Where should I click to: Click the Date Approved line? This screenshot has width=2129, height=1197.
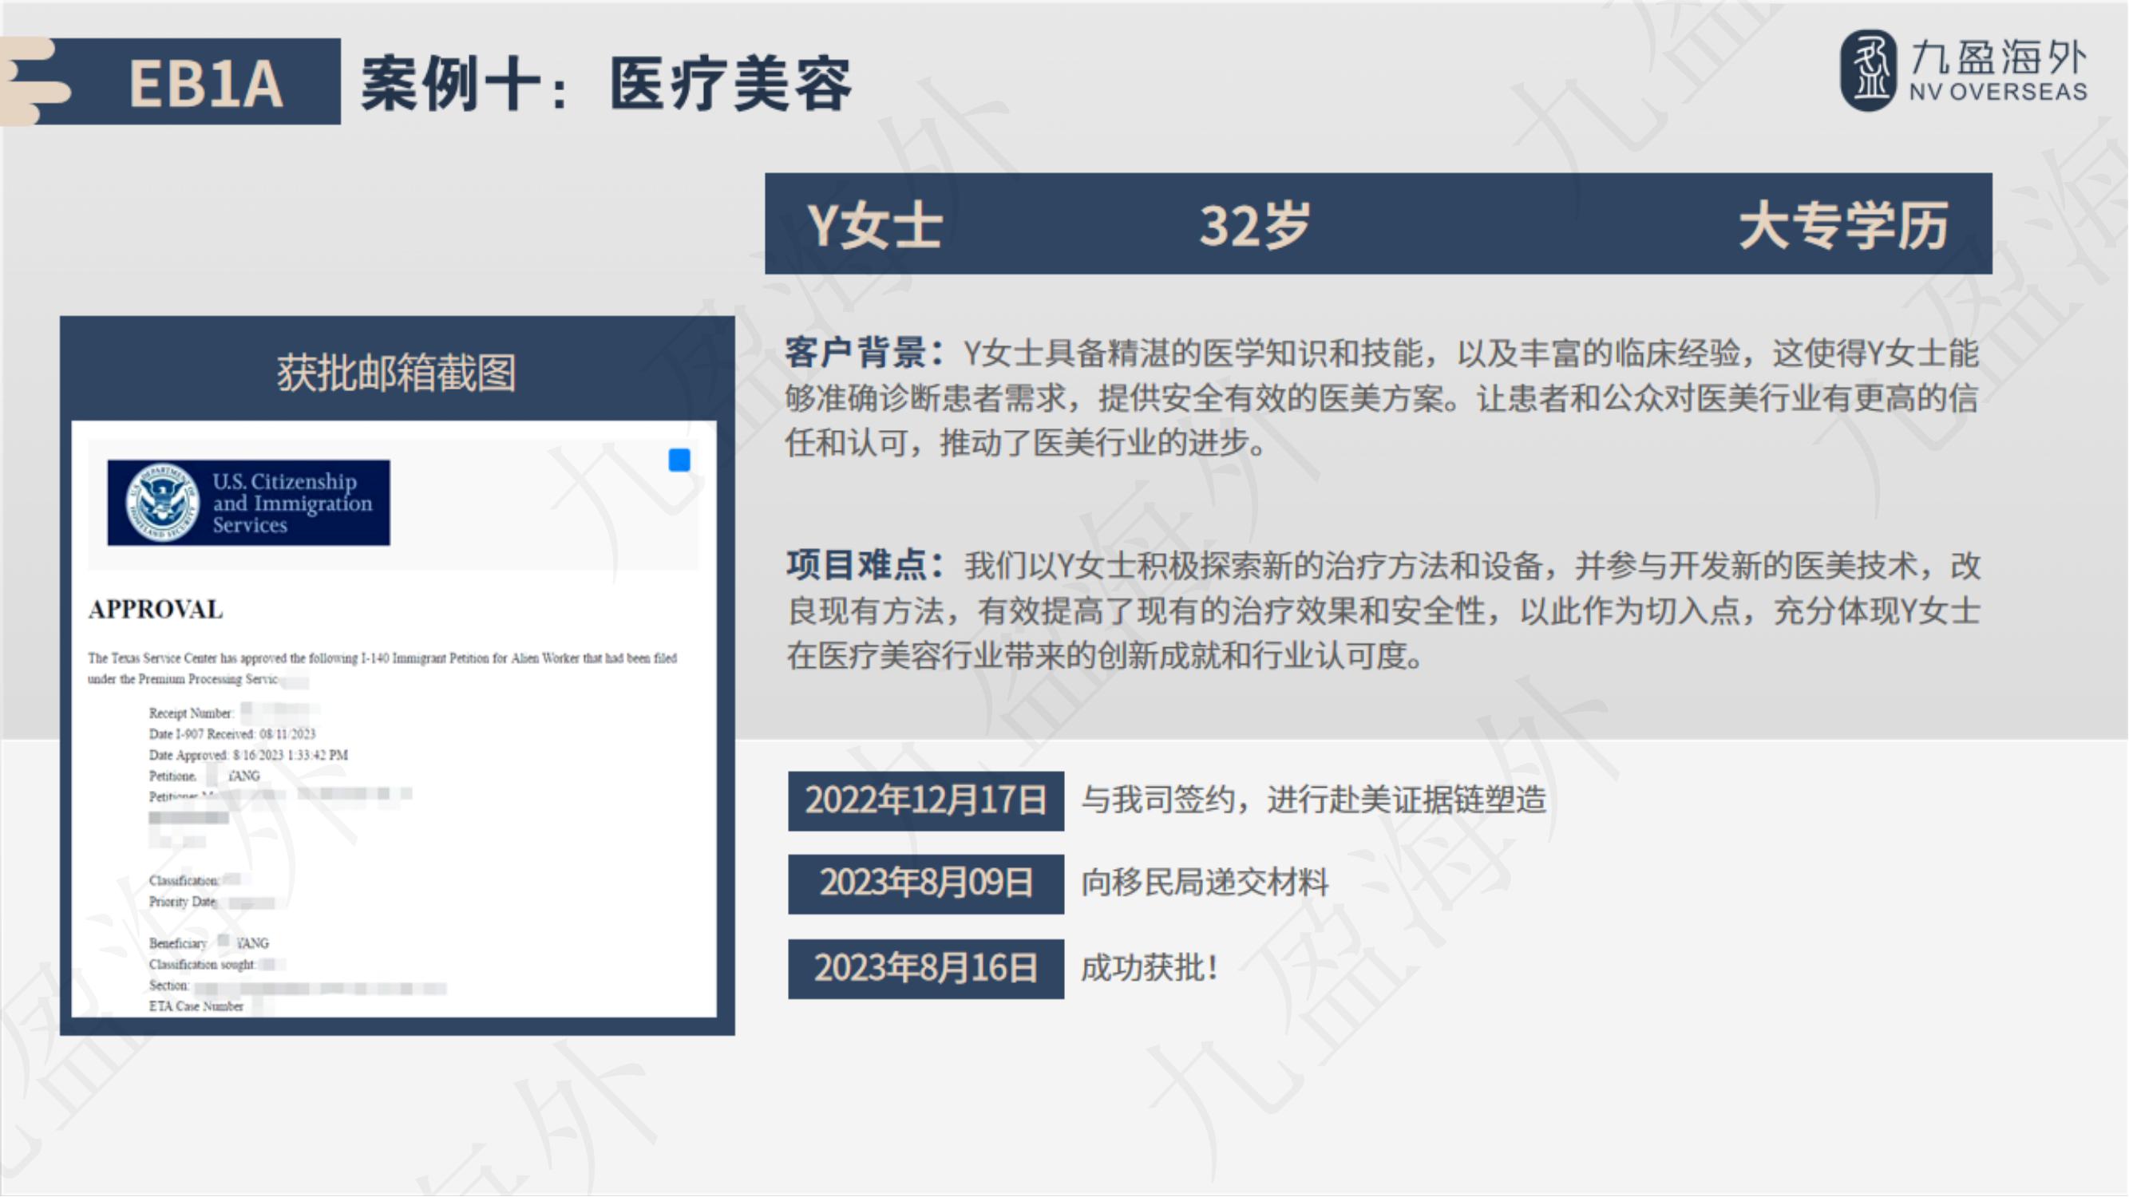pyautogui.click(x=248, y=755)
